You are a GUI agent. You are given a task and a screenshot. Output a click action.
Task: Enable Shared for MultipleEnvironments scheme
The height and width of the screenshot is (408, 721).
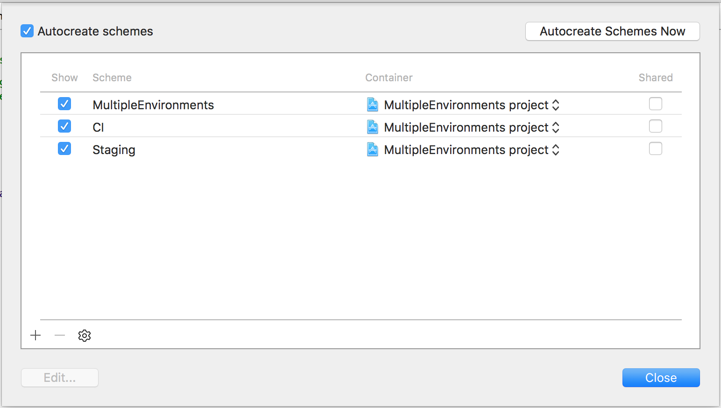click(x=656, y=104)
